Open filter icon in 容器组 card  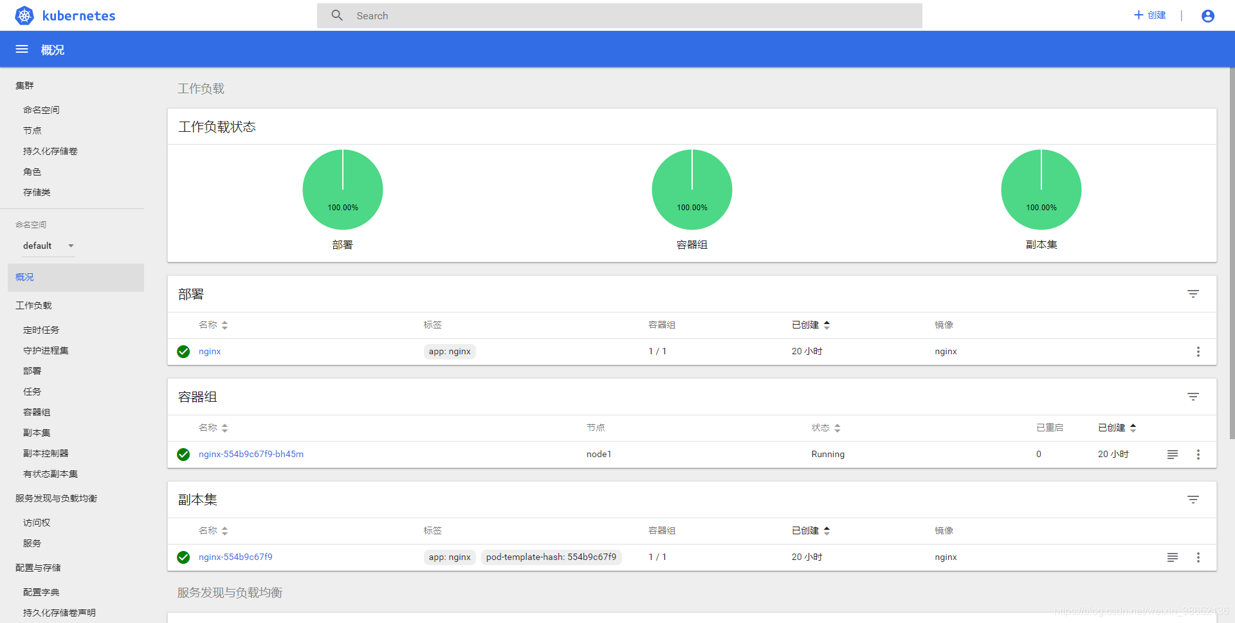(1193, 397)
